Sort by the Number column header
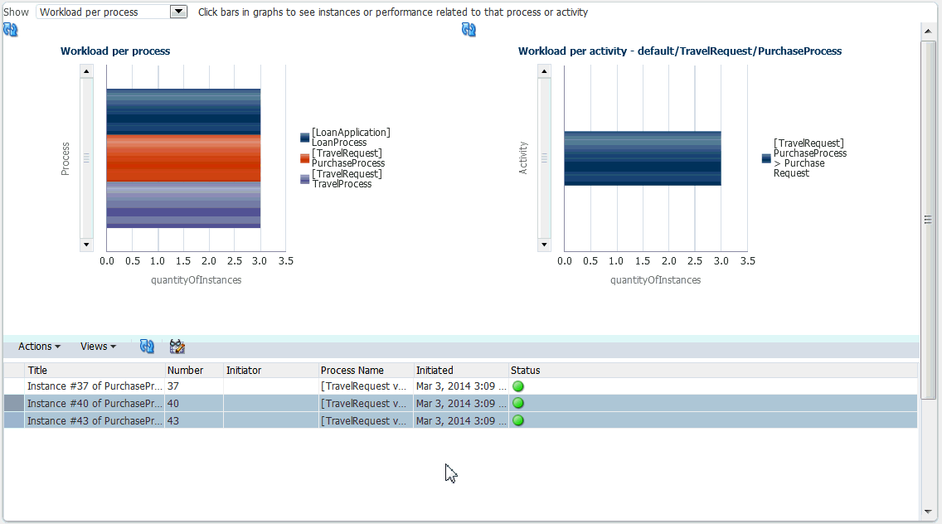Screen dimensions: 942x524 pos(194,370)
